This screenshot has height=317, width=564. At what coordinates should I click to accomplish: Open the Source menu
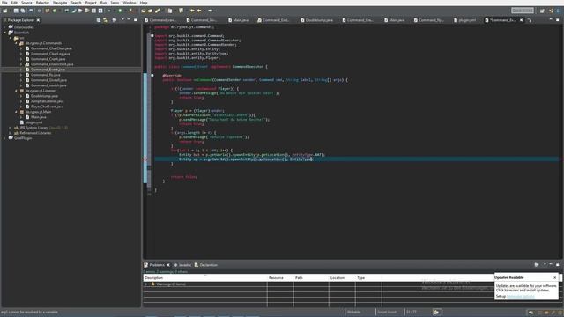pos(26,3)
